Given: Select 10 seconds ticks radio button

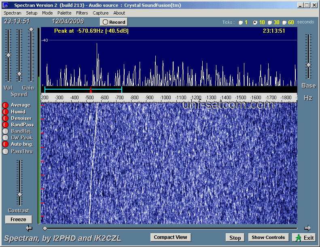Looking at the screenshot, I should 255,22.
